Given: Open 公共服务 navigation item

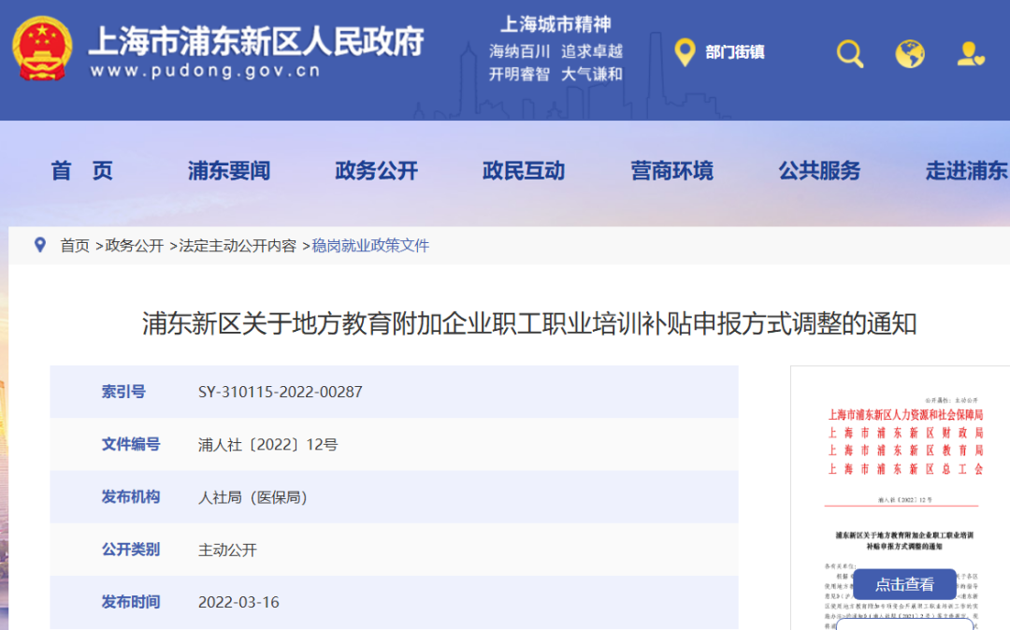Looking at the screenshot, I should 819,170.
